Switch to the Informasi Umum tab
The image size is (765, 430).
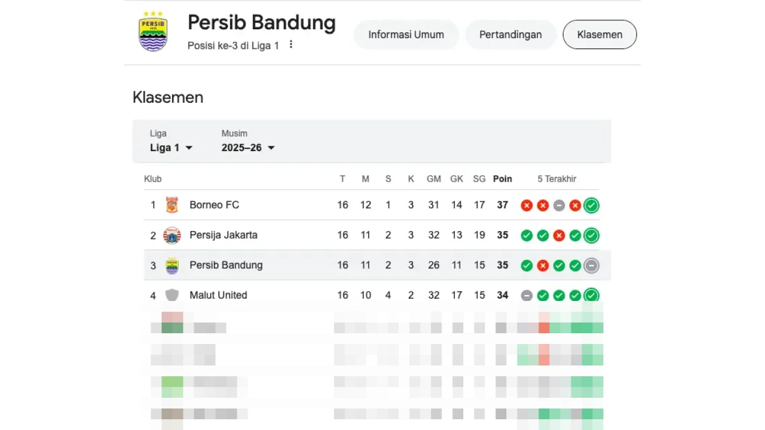coord(406,34)
